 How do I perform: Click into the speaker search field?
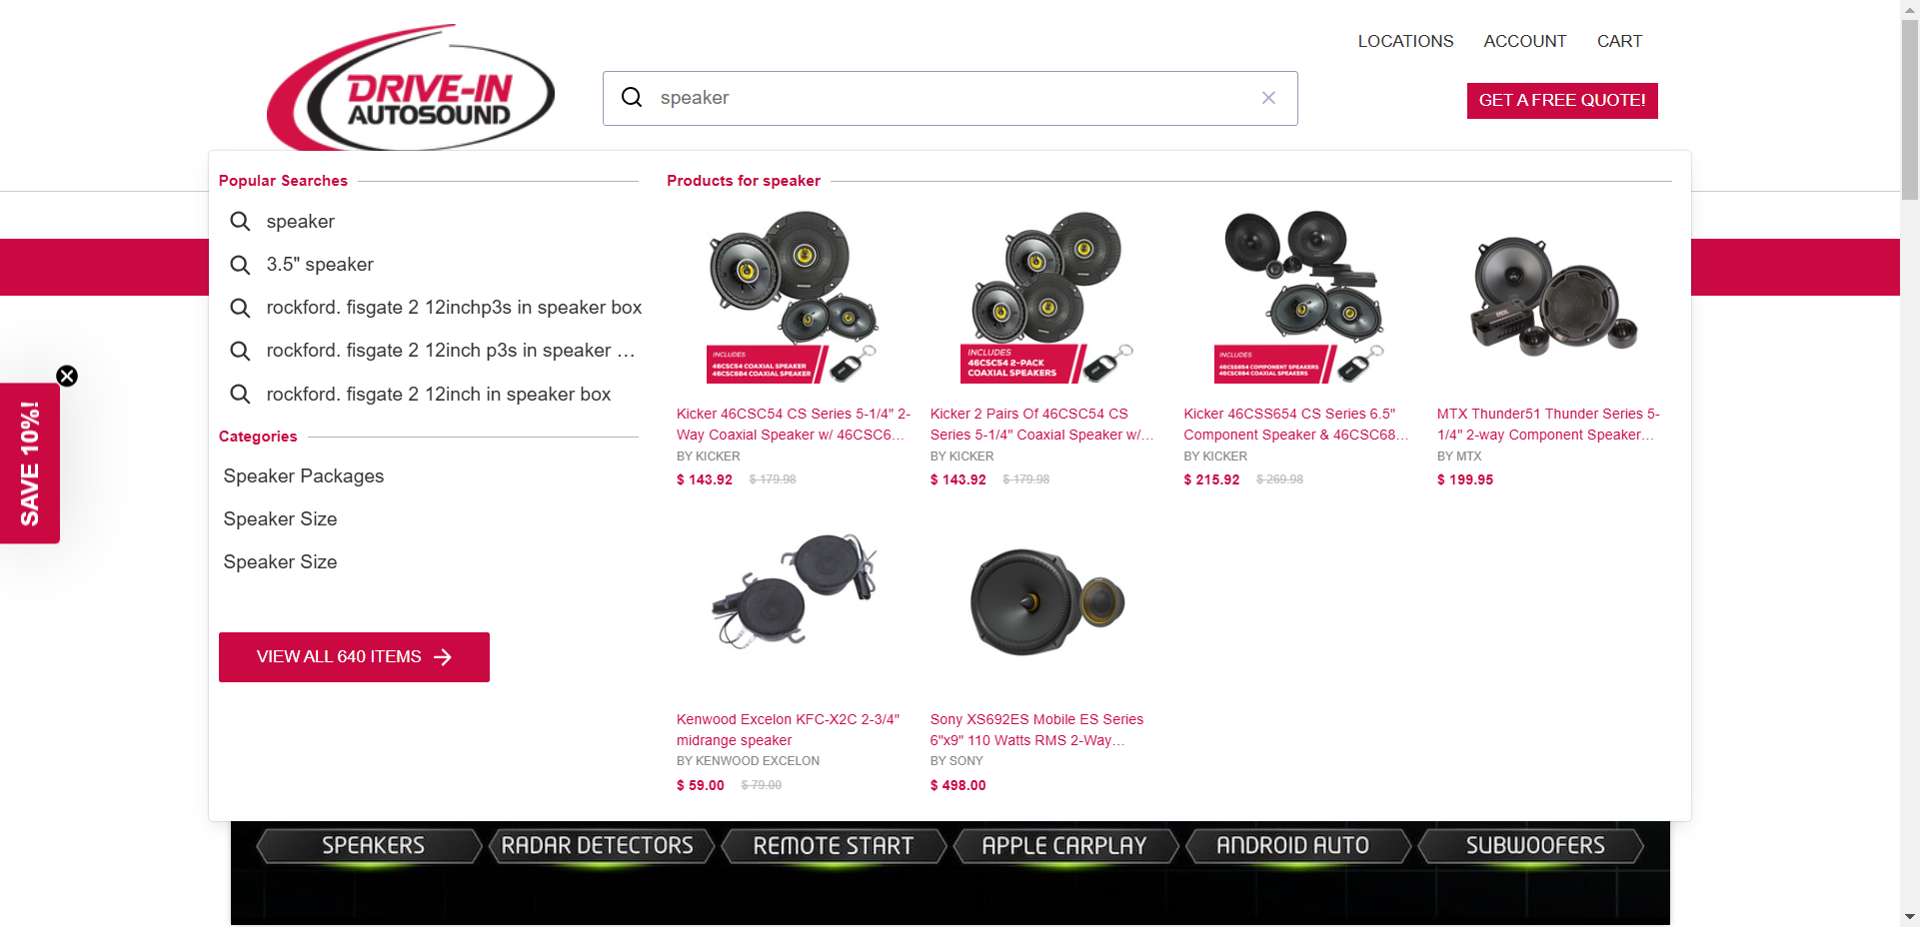point(950,98)
